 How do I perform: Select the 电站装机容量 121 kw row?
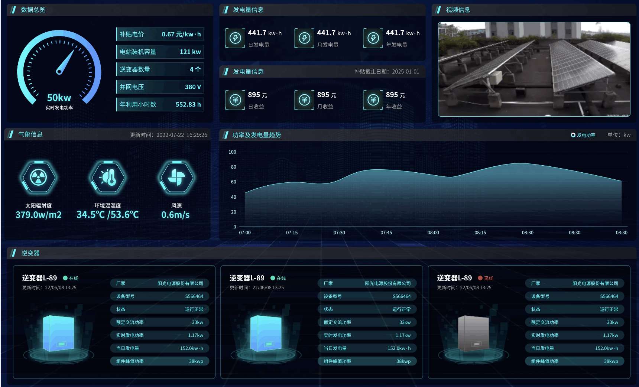[x=160, y=52]
